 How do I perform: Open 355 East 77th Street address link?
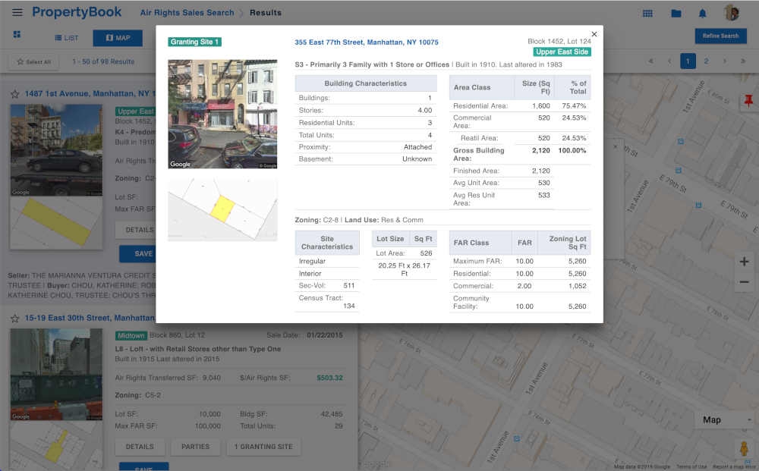(367, 42)
